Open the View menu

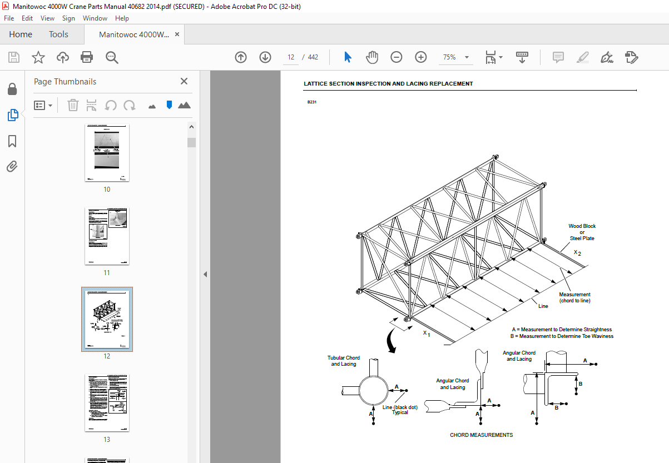[47, 18]
